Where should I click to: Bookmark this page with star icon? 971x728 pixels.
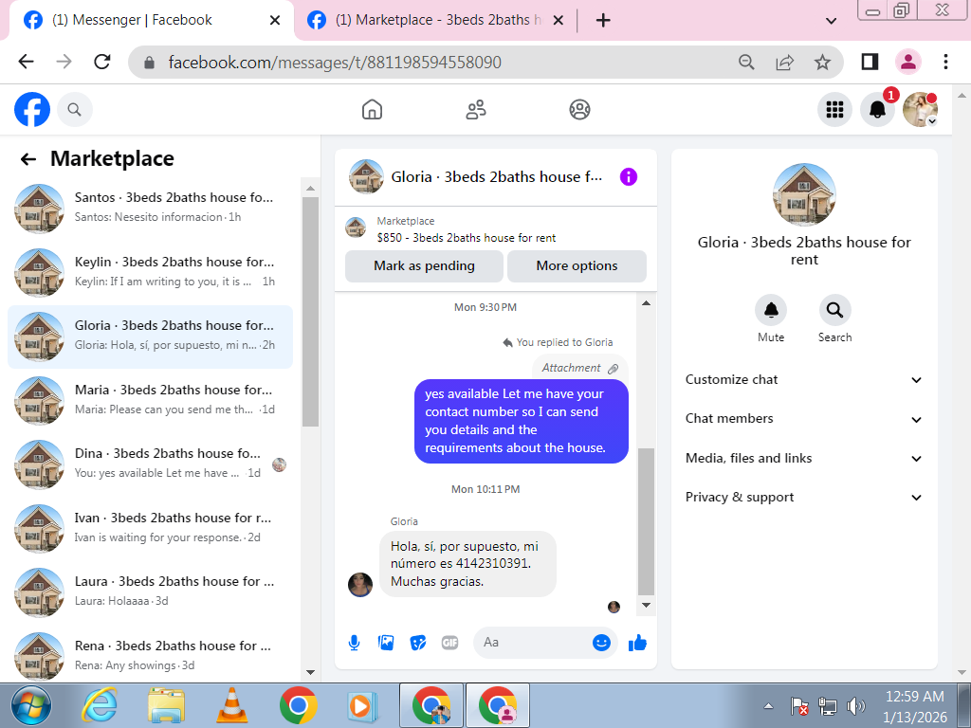coord(822,62)
